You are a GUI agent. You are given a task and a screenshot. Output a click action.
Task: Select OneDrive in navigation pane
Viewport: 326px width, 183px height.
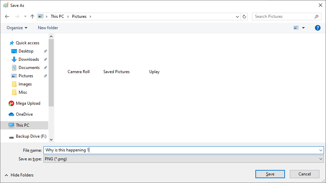(x=24, y=114)
